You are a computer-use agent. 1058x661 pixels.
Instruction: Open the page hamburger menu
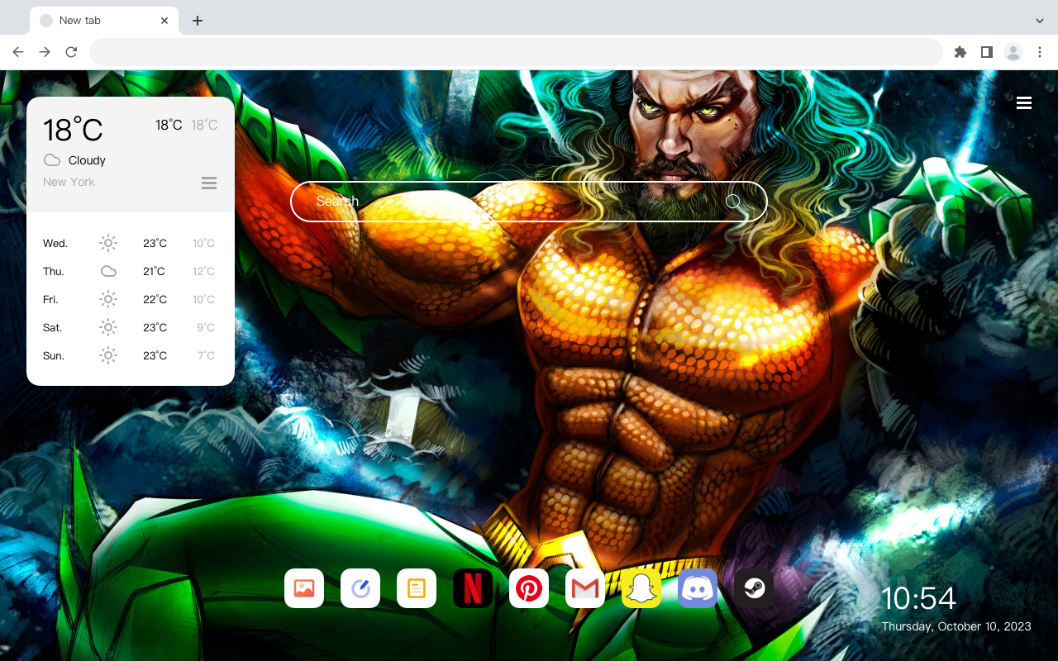click(1024, 102)
